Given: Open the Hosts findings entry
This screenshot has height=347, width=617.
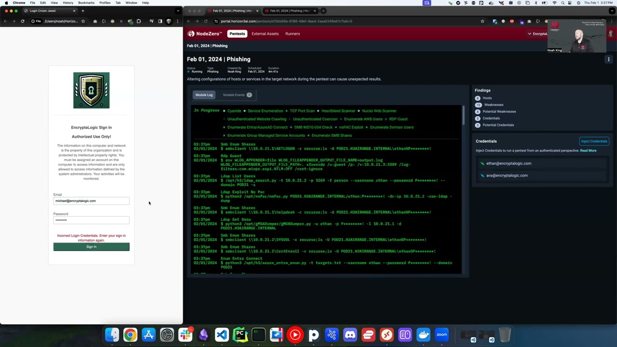Looking at the screenshot, I should 483,98.
